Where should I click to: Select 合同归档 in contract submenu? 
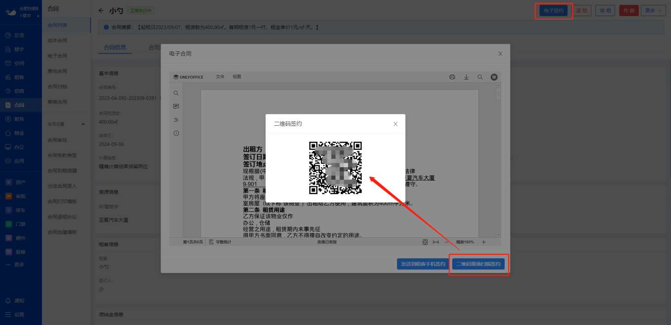pyautogui.click(x=66, y=87)
